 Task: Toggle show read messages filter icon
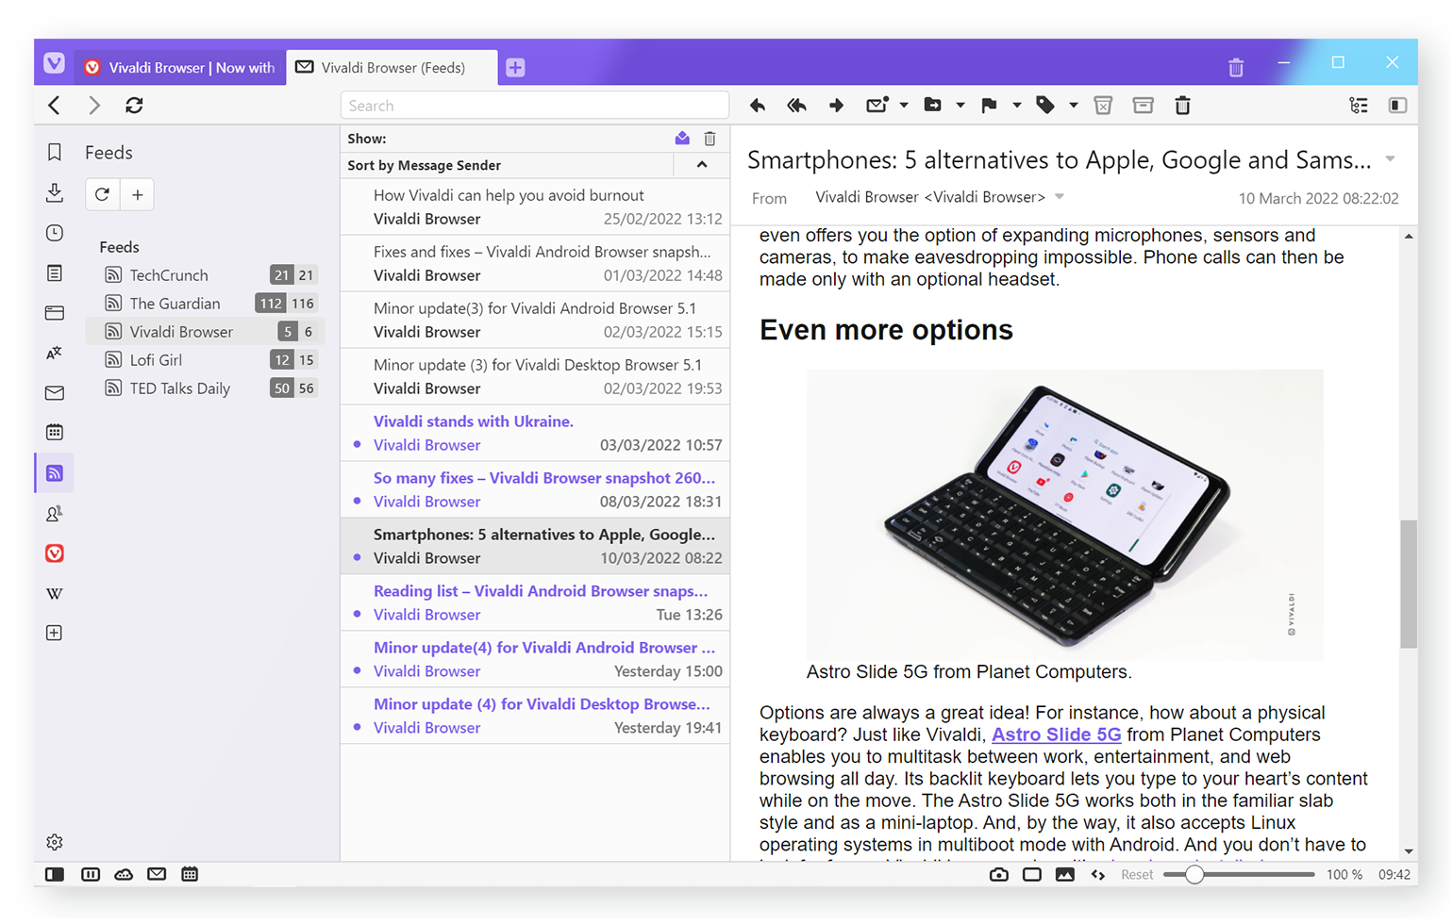point(682,139)
